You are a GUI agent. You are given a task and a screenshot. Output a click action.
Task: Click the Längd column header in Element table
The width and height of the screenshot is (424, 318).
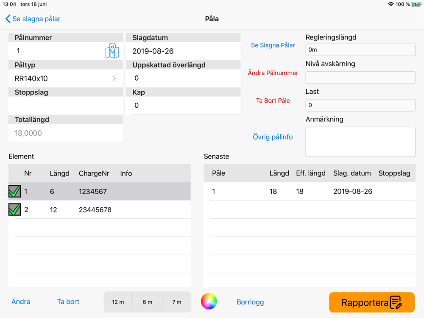click(x=59, y=173)
